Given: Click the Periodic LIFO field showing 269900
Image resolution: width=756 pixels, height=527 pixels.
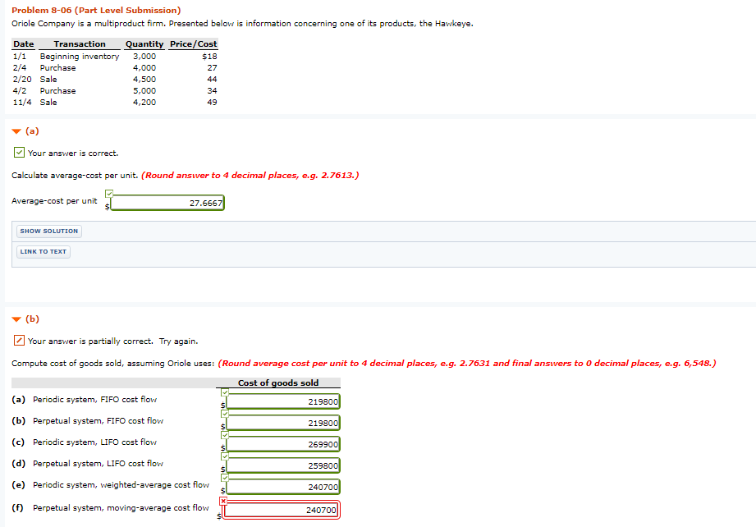Looking at the screenshot, I should click(283, 444).
